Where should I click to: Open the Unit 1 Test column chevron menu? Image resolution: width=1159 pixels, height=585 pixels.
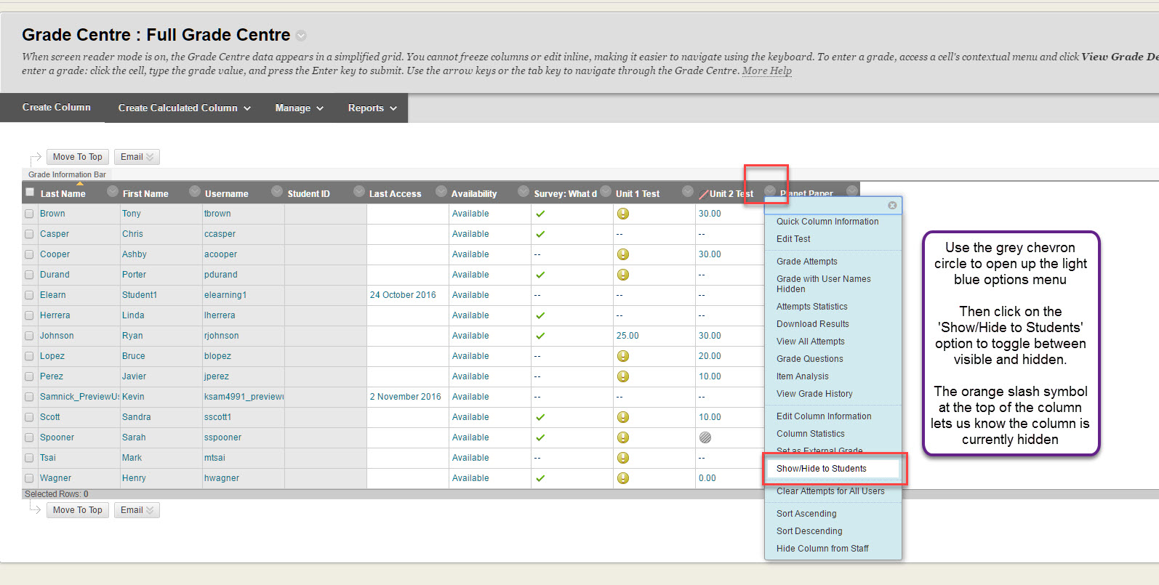click(x=687, y=191)
